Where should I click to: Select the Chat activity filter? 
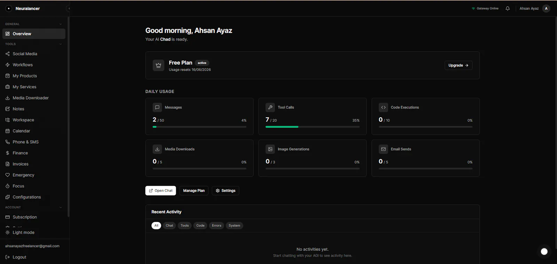pos(170,226)
